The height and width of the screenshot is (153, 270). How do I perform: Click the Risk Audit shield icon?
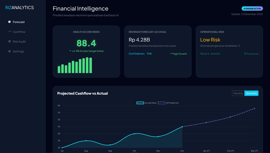10,41
